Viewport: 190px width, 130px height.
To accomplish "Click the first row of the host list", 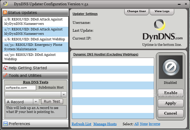I will [x=113, y=62].
